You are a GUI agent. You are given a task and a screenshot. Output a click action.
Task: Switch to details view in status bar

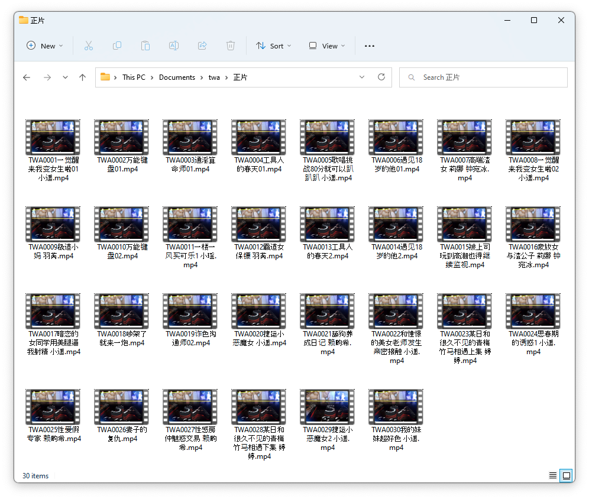click(552, 475)
